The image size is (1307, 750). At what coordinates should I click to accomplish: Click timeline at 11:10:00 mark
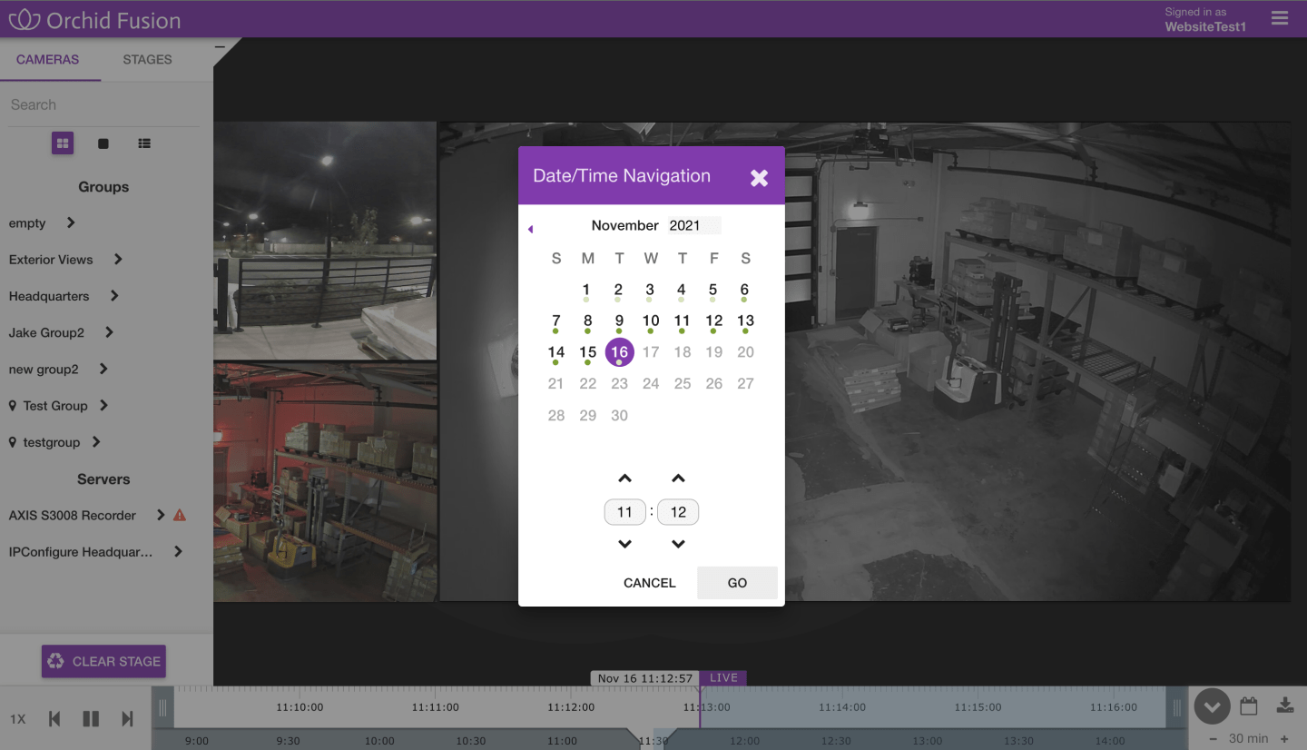[300, 706]
